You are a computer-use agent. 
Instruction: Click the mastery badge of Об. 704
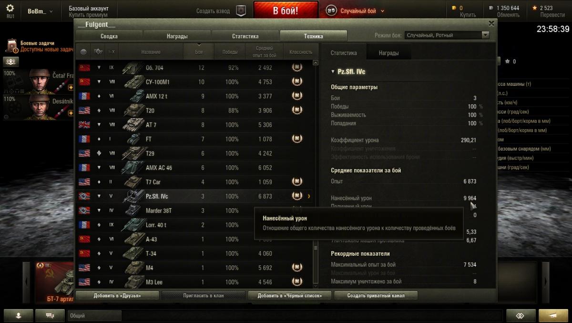[297, 68]
